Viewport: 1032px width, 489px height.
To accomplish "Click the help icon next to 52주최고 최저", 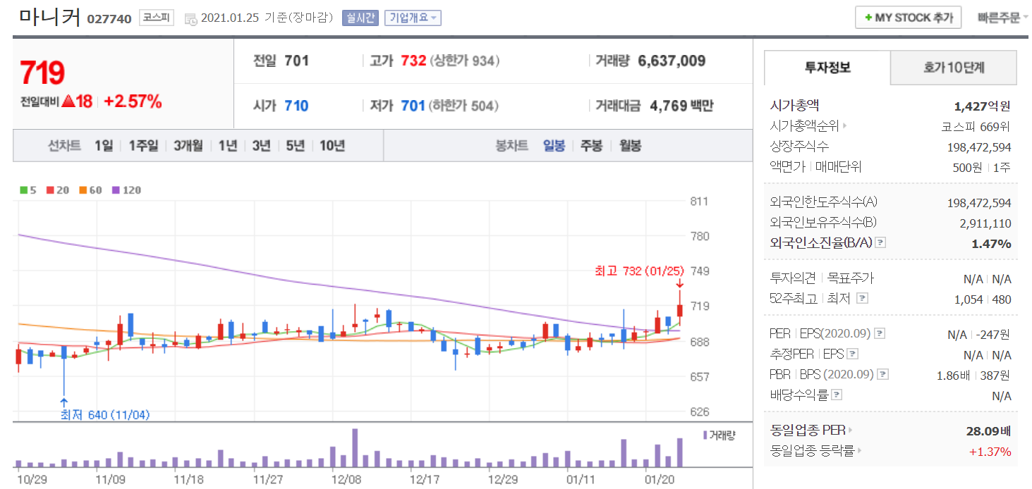I will (862, 298).
